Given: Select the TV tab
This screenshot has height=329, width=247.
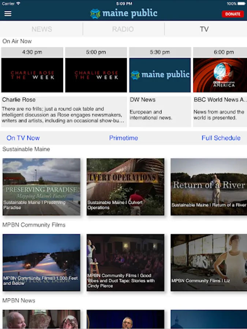Looking at the screenshot, I should click(204, 29).
